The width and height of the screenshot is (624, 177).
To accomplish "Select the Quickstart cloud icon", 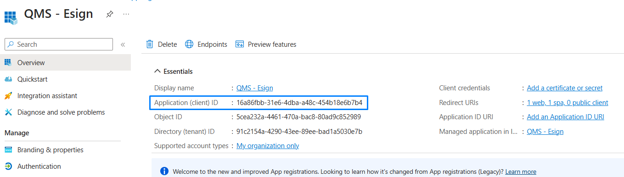I will coord(8,79).
